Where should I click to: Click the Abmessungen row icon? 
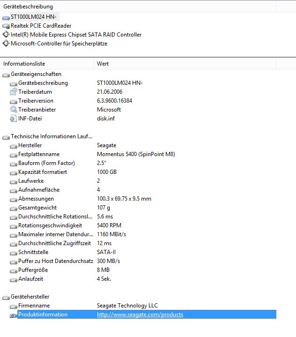[14, 200]
